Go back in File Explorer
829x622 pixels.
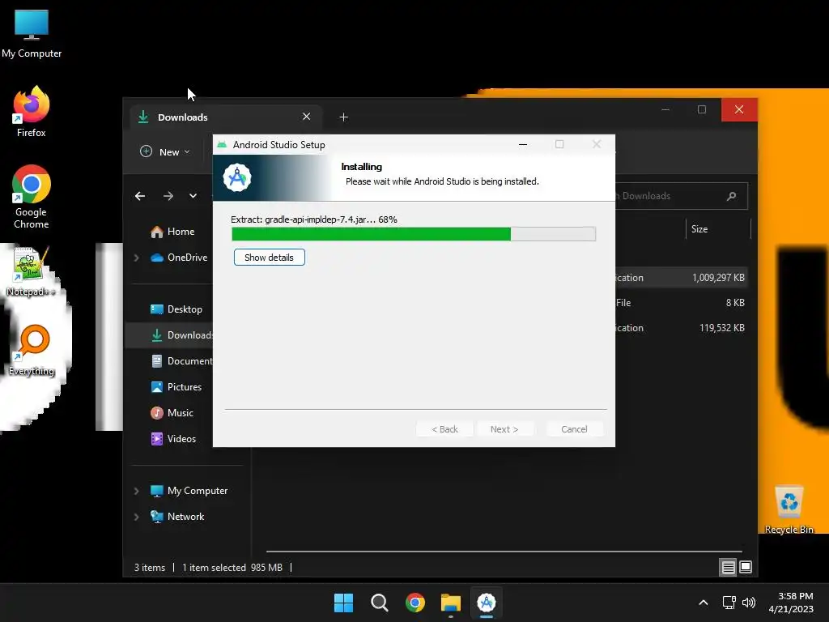click(x=140, y=196)
